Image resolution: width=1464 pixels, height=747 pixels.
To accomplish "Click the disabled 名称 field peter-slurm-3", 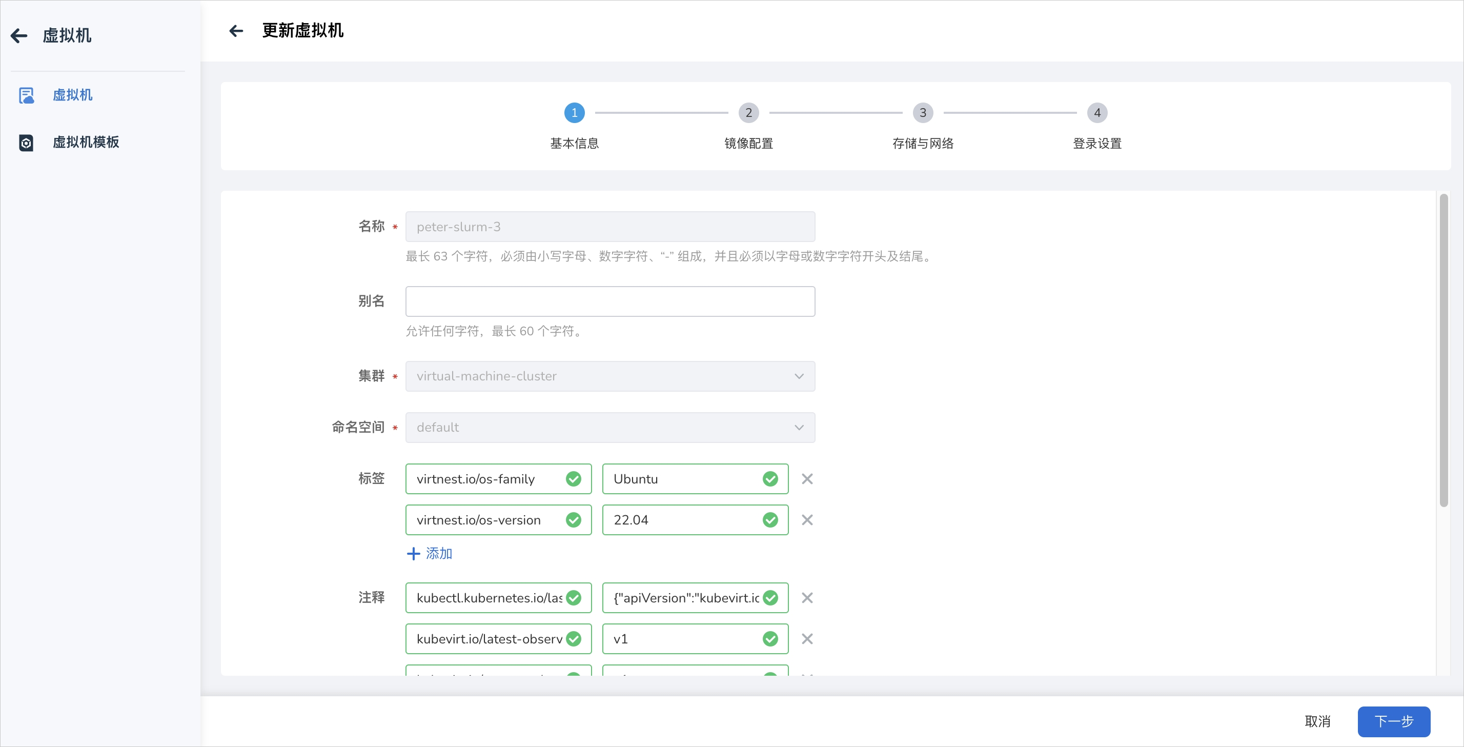I will pos(610,227).
